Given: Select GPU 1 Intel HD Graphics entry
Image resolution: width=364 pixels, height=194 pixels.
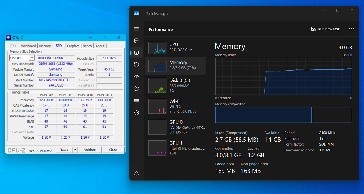Looking at the screenshot, I should coord(176,148).
